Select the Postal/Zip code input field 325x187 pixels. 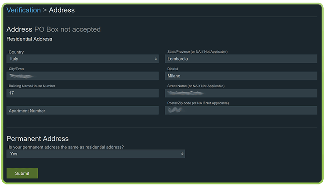241,110
